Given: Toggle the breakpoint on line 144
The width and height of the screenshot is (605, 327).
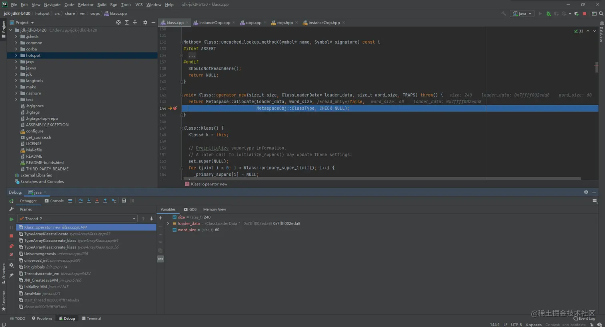Looking at the screenshot, I should click(x=175, y=108).
